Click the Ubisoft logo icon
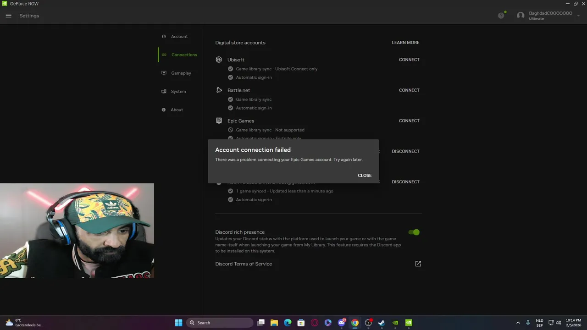587x330 pixels. pos(219,60)
